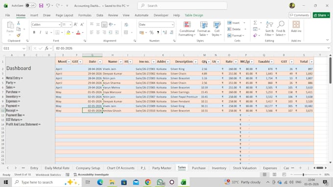Open the Insert ribbon tab

coord(34,15)
